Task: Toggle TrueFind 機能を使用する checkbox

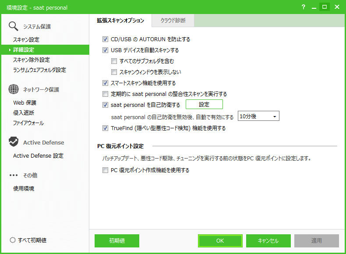Action: tap(105, 128)
